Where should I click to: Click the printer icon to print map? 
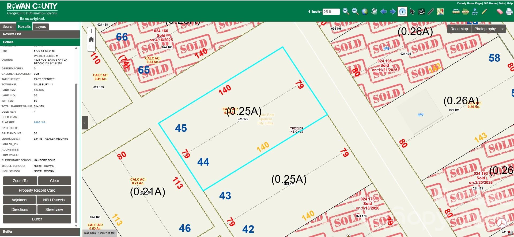pos(509,11)
